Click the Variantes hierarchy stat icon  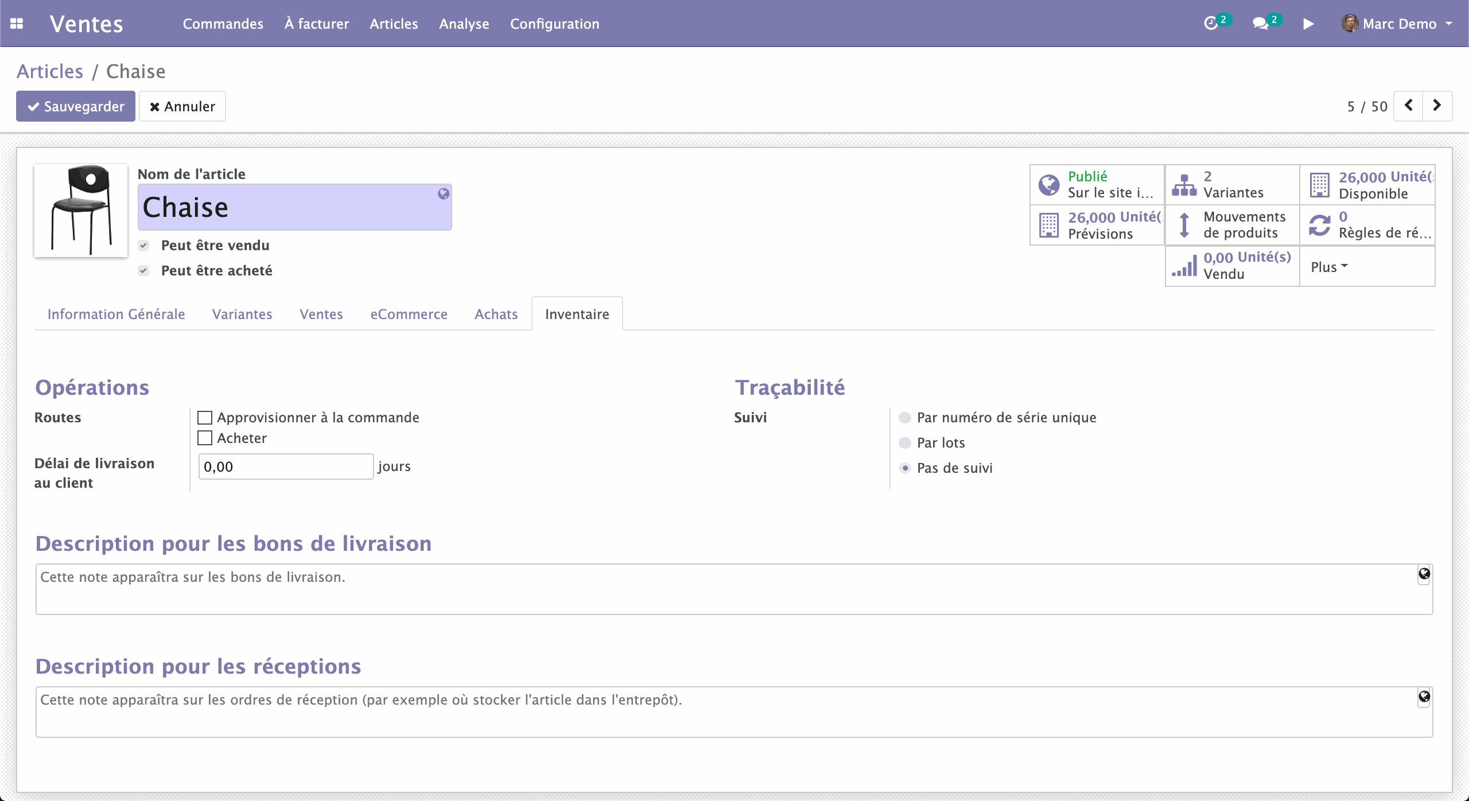(1184, 185)
